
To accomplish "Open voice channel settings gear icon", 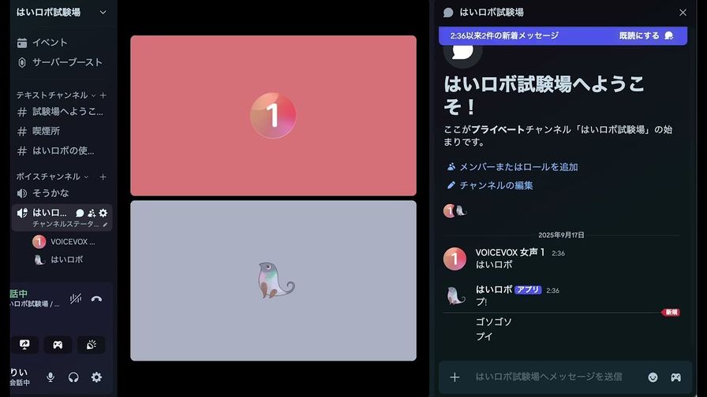I will [103, 213].
